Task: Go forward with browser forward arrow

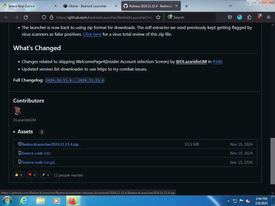Action: point(16,17)
